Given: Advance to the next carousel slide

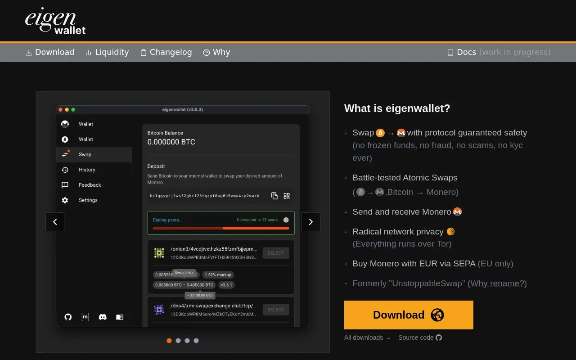Looking at the screenshot, I should pos(311,222).
